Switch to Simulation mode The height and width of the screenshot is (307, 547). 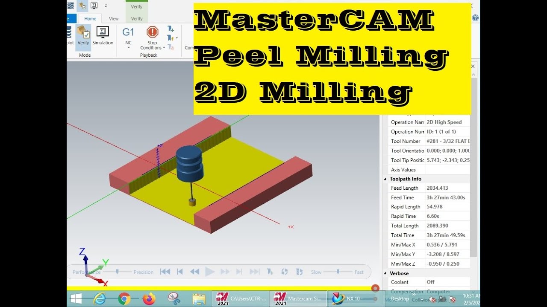103,35
